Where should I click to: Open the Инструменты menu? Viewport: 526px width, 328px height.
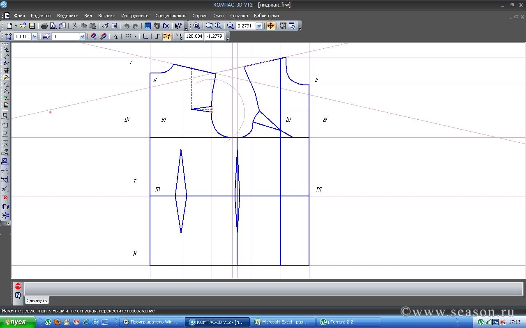point(135,16)
